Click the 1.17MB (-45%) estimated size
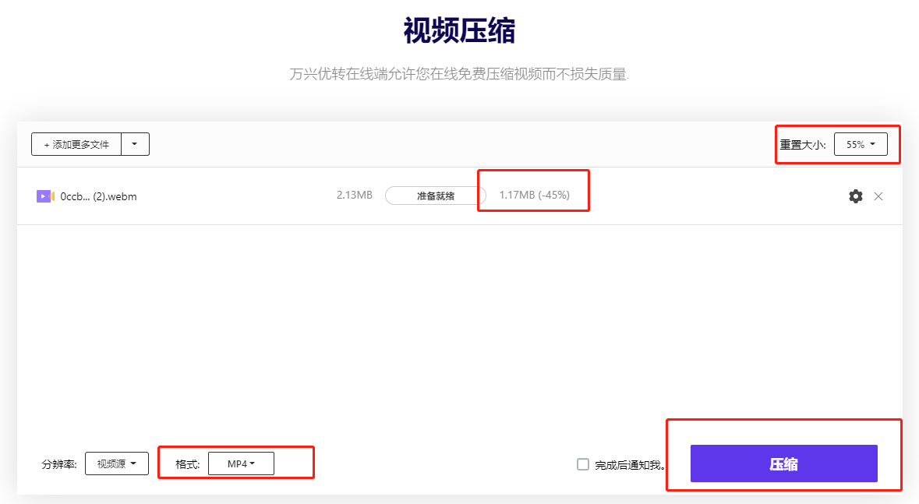 click(534, 195)
